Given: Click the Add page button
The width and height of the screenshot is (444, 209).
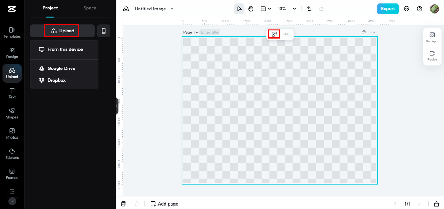Looking at the screenshot, I should 164,204.
